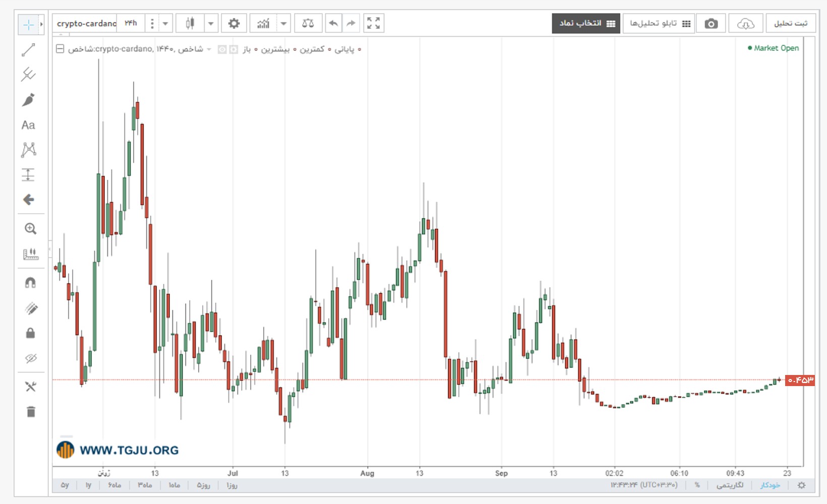827x504 pixels.
Task: Click the crypto-cardano symbol input field
Action: click(86, 23)
